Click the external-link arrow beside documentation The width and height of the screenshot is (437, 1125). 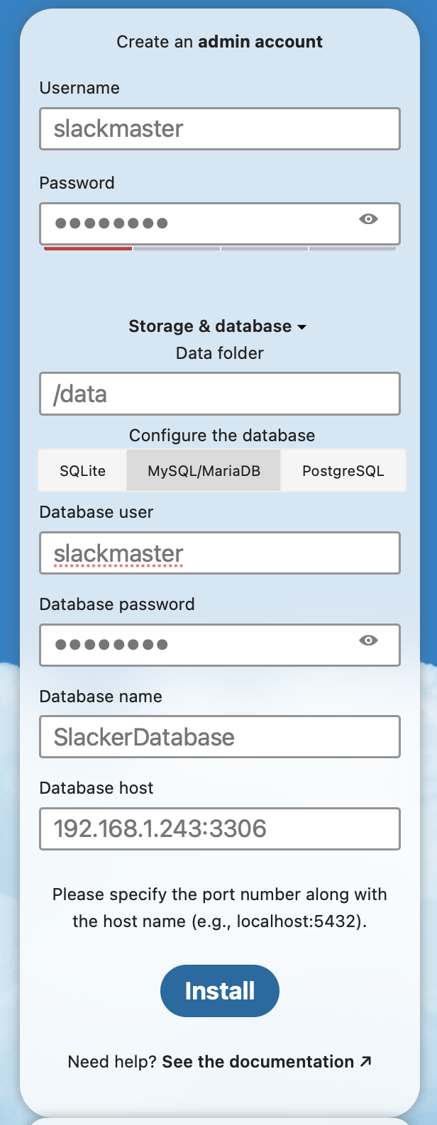tap(365, 1062)
